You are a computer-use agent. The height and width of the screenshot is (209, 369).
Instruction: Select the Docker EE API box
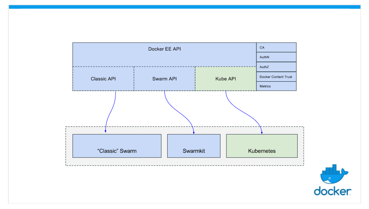(x=164, y=55)
